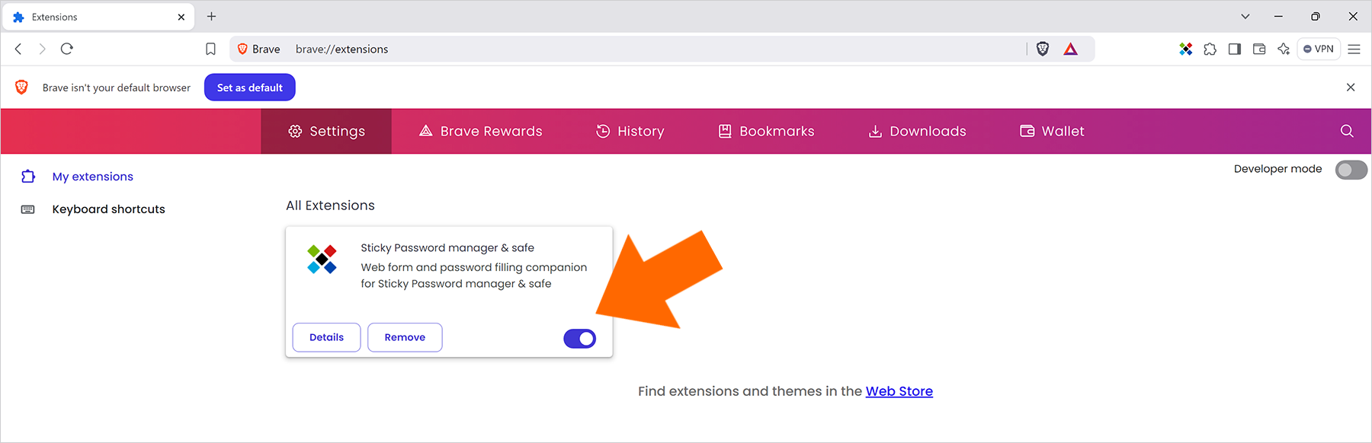Viewport: 1372px width, 443px height.
Task: Search extensions with magnifier icon
Action: pos(1347,131)
